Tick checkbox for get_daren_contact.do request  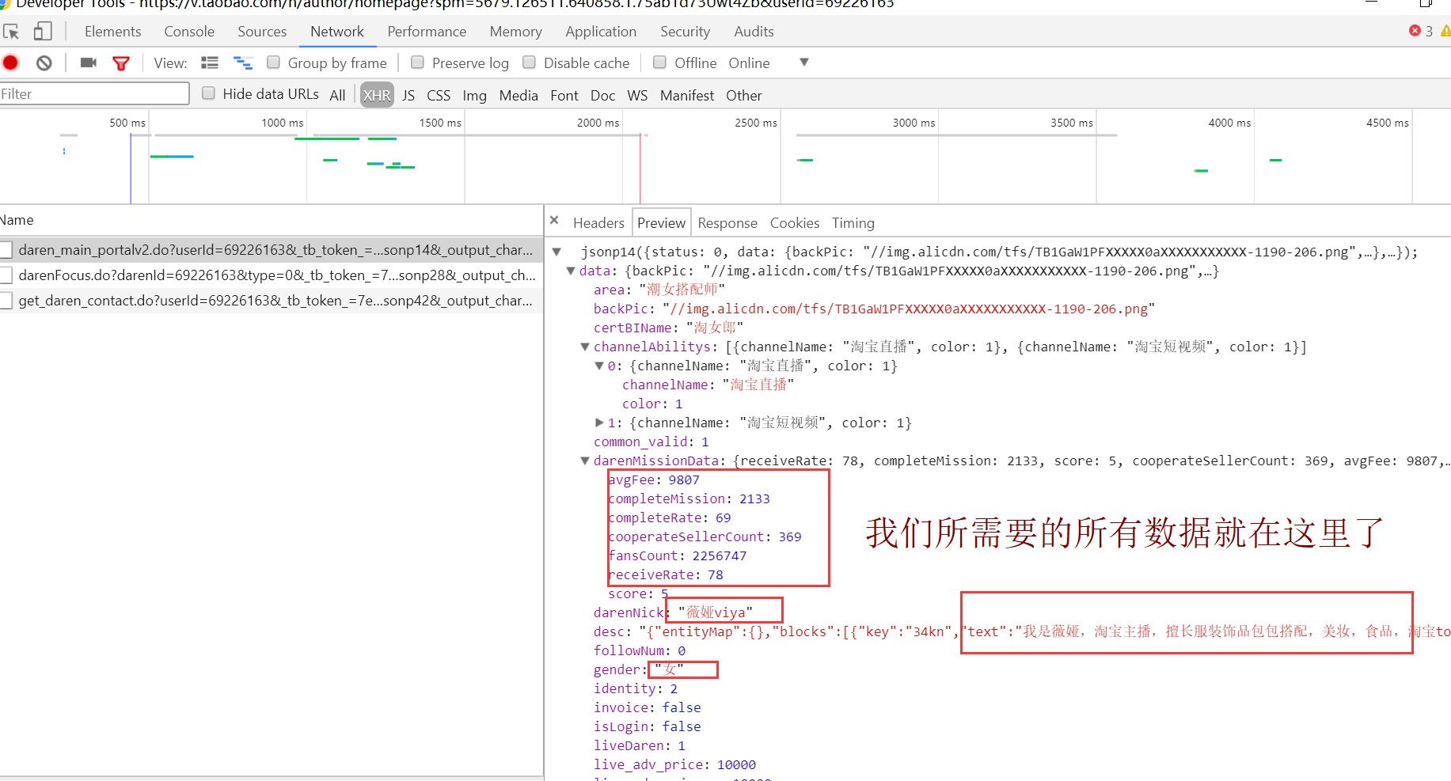coord(6,301)
